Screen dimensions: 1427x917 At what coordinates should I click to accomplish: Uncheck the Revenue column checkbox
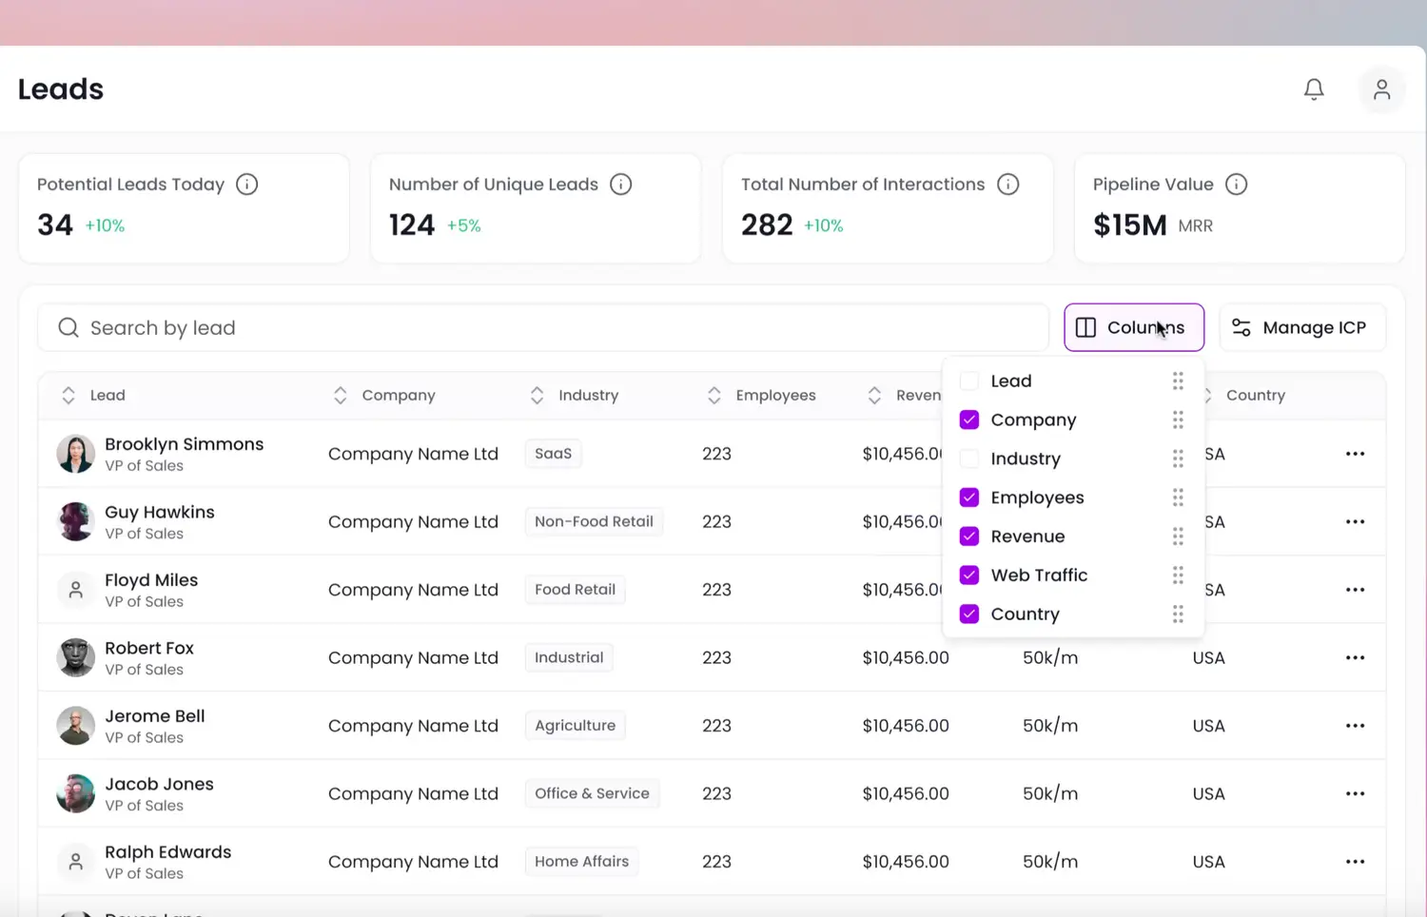point(969,537)
